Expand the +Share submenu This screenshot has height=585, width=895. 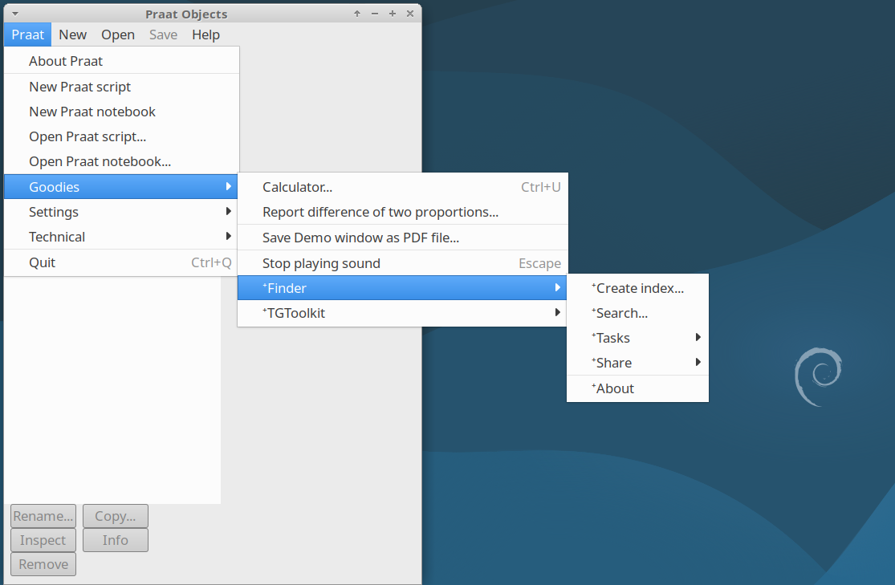coord(637,363)
